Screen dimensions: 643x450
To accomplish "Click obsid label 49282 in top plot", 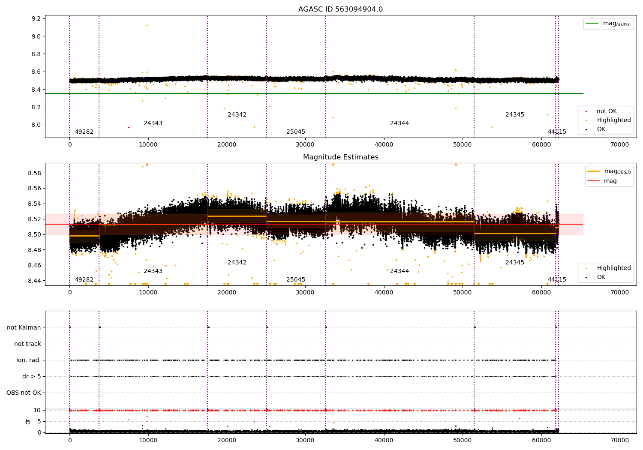I will [84, 132].
